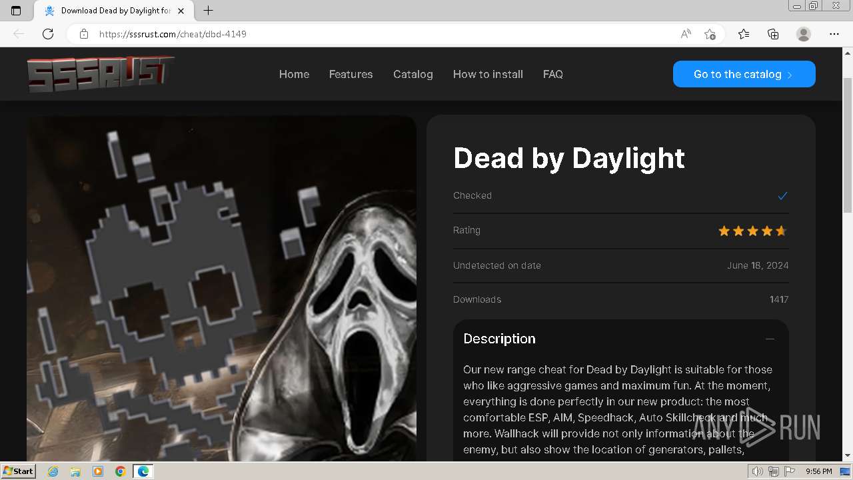Image resolution: width=853 pixels, height=480 pixels.
Task: Open the network tray icon
Action: coord(774,471)
